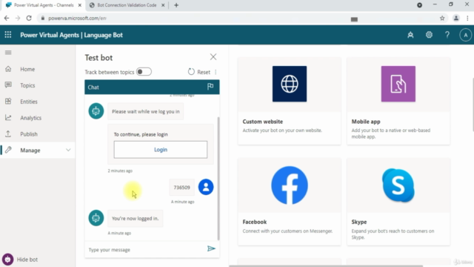Open more options beside Reset

216,72
